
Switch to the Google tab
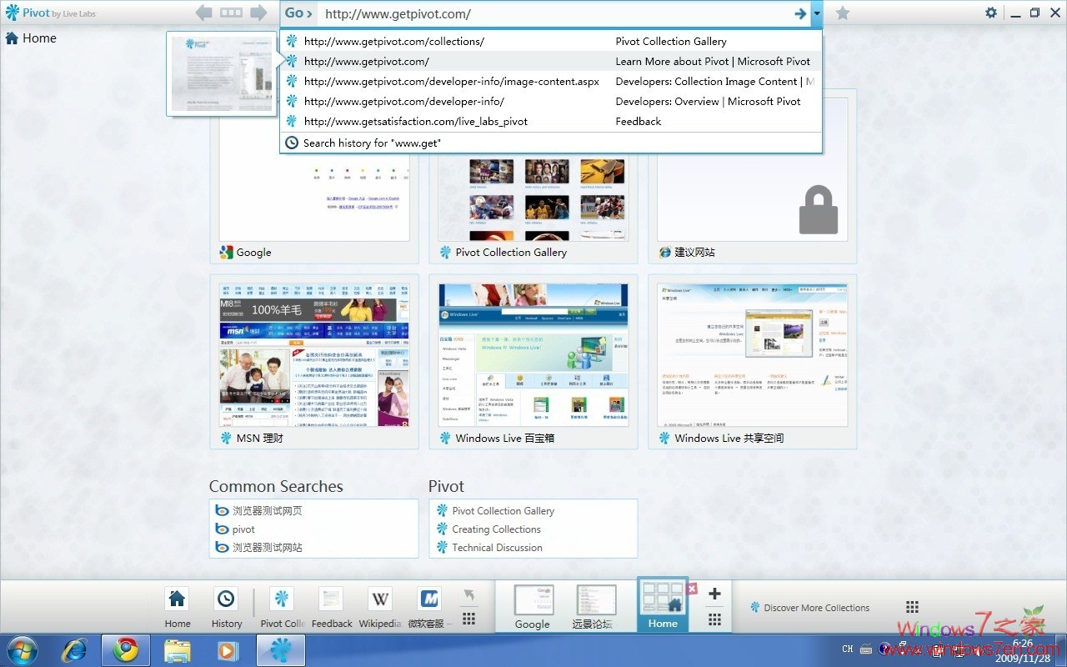click(533, 607)
